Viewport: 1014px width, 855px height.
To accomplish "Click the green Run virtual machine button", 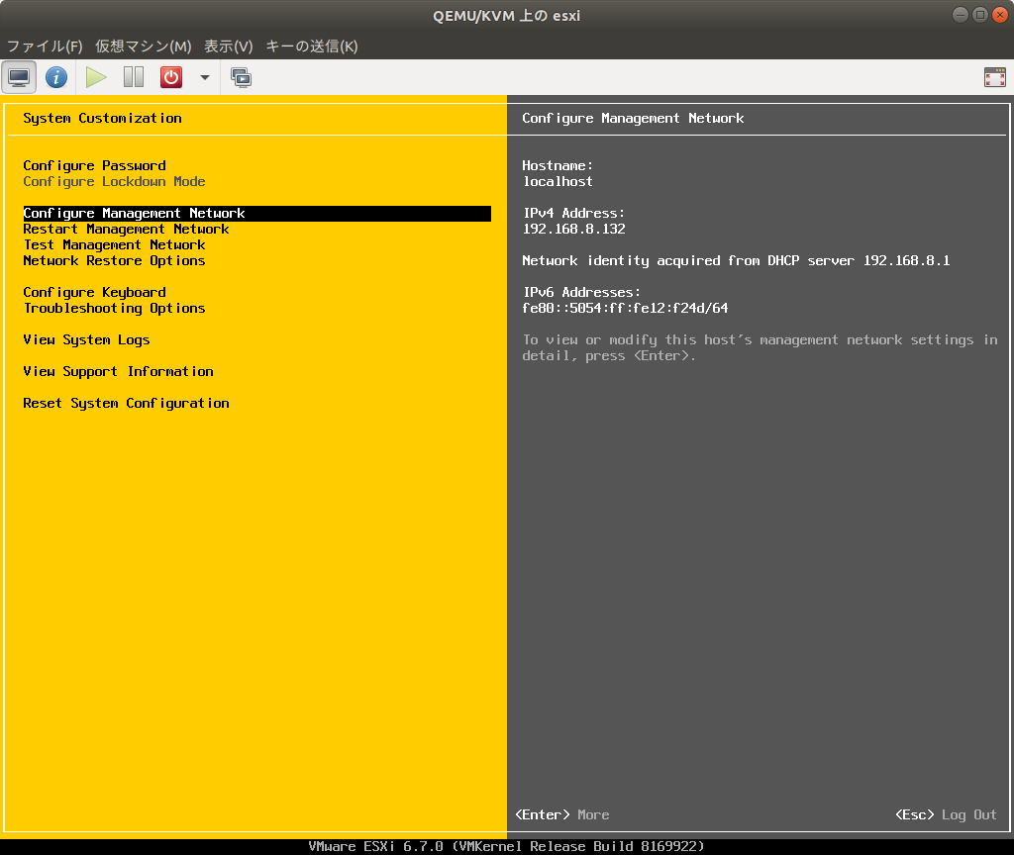I will click(x=96, y=77).
